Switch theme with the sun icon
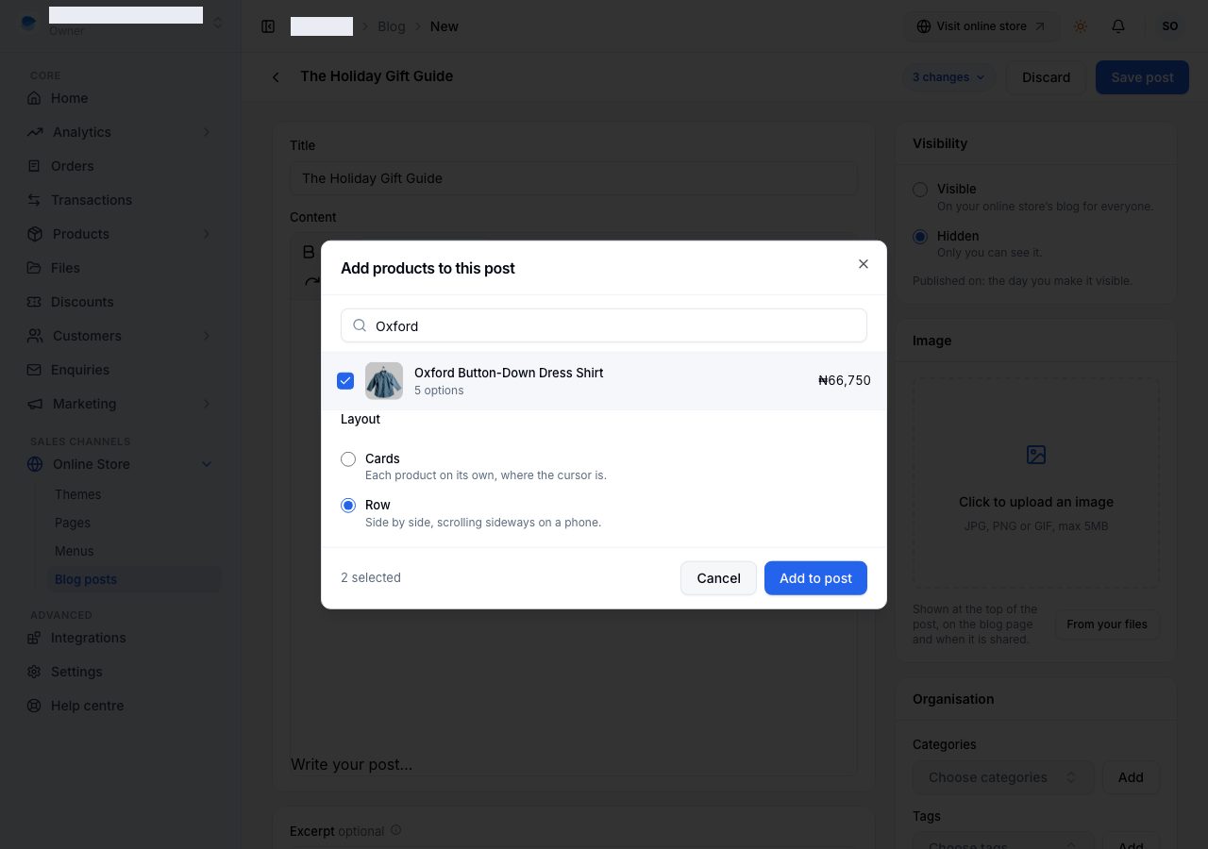1208x849 pixels. point(1081,26)
